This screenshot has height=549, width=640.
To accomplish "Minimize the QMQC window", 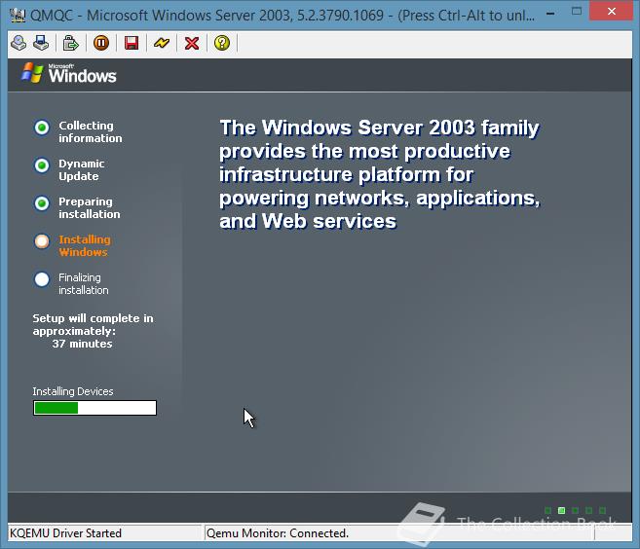I will (x=550, y=14).
